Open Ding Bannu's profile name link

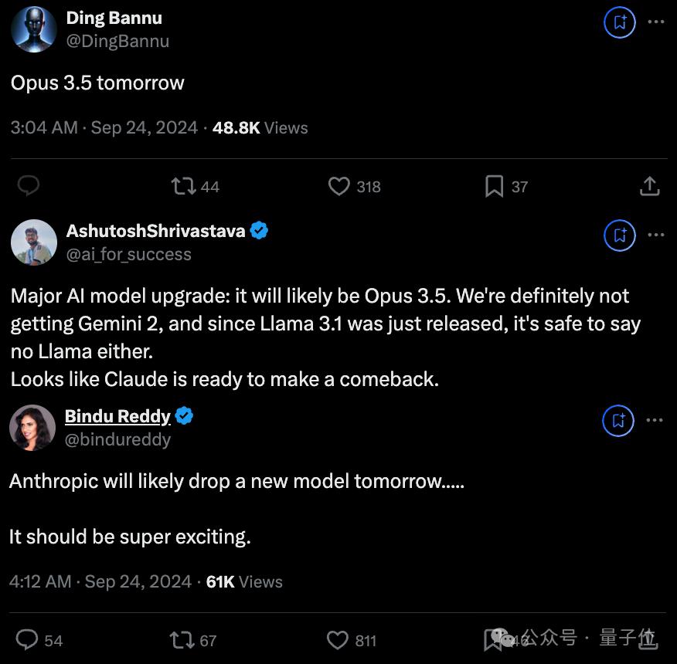pos(114,19)
